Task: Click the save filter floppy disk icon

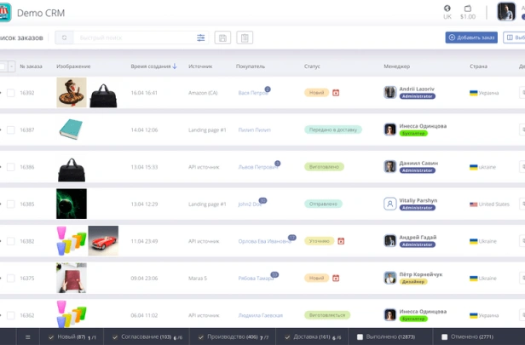Action: 222,37
